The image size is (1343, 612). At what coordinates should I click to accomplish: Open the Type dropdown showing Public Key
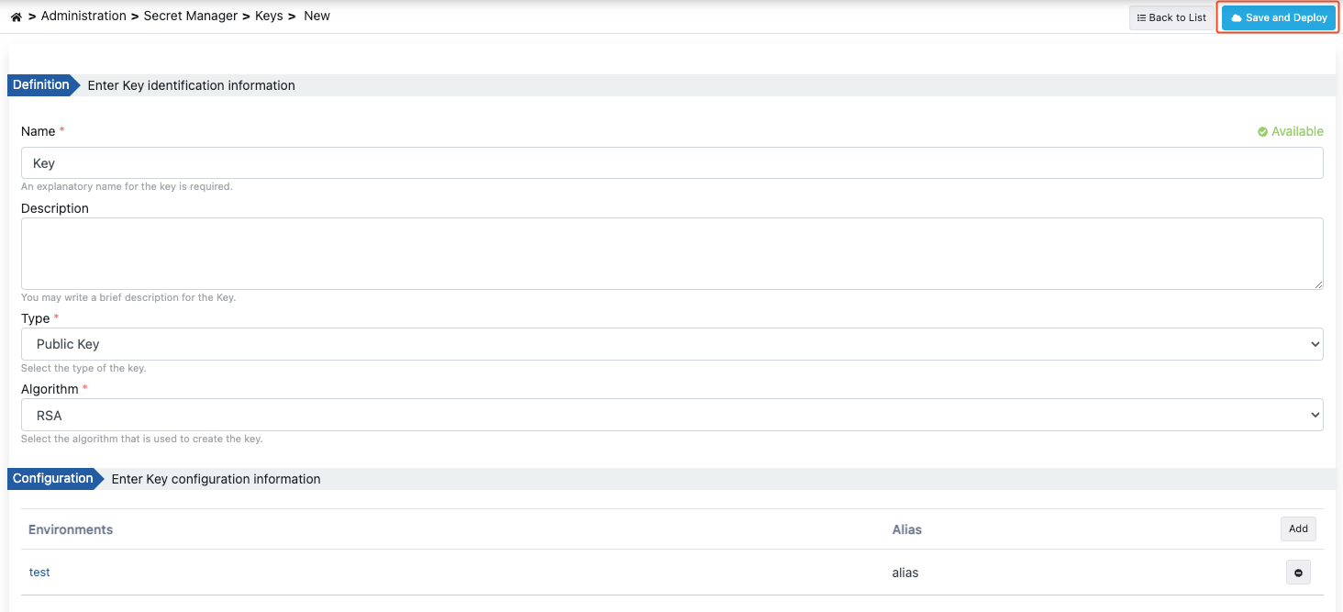(x=671, y=344)
